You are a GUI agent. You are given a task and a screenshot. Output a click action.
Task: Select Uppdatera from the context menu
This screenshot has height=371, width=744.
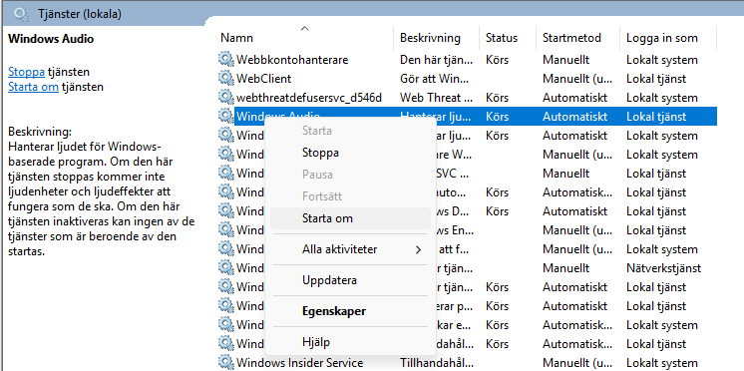coord(350,280)
